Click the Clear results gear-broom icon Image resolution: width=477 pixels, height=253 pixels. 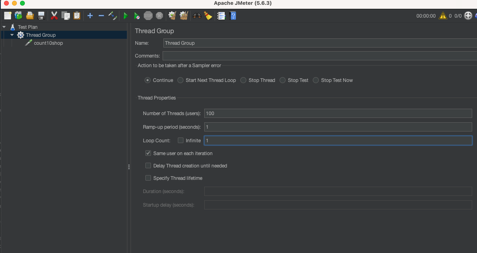pos(173,16)
